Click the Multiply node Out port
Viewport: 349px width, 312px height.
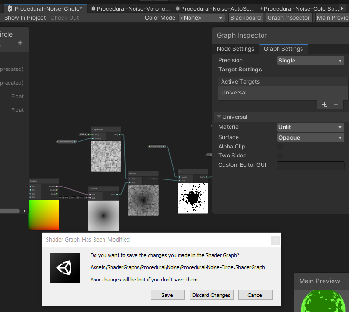pos(157,179)
